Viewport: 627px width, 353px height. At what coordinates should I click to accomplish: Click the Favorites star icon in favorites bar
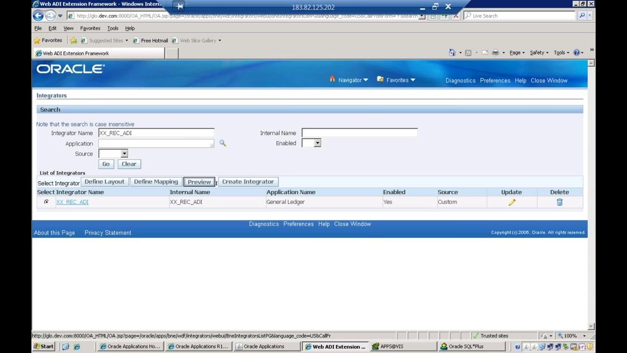tap(37, 41)
